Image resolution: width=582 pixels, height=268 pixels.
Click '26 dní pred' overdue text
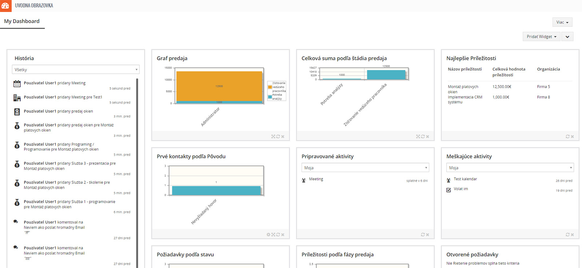564,181
